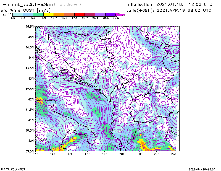Click the 'initialisation: 2021.04.16. 12:00 UTC' line
Image resolution: width=221 pixels, height=171 pixels.
click(x=169, y=4)
